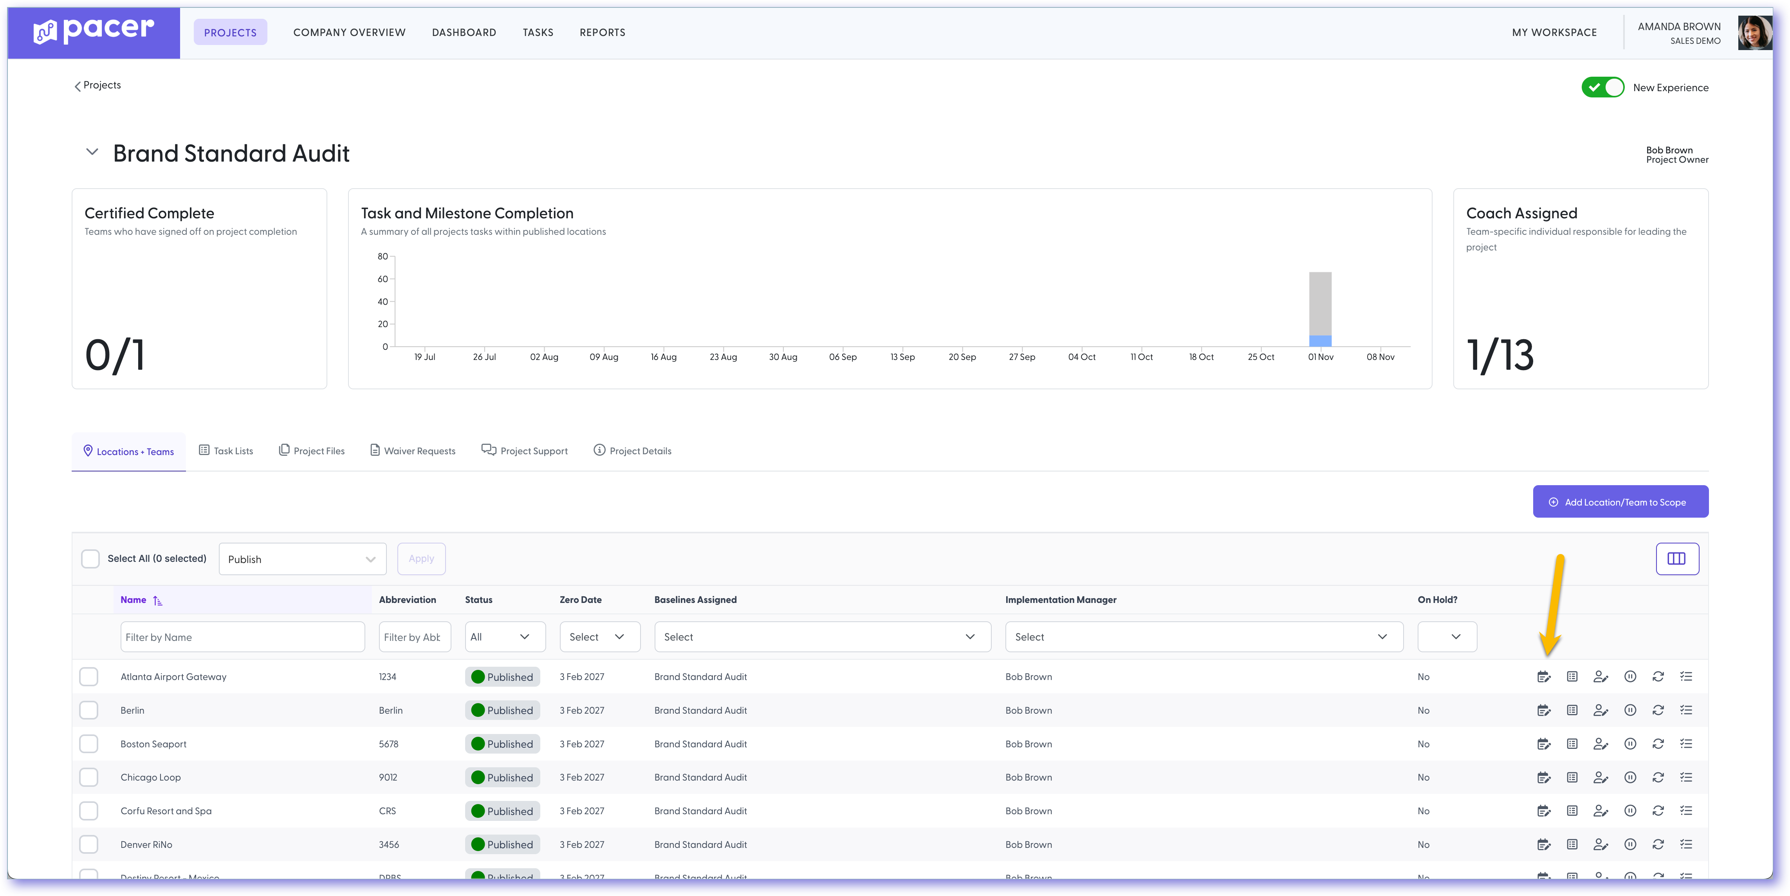Click the Name column sort icon
Viewport: 1790px width, 896px height.
[x=158, y=601]
